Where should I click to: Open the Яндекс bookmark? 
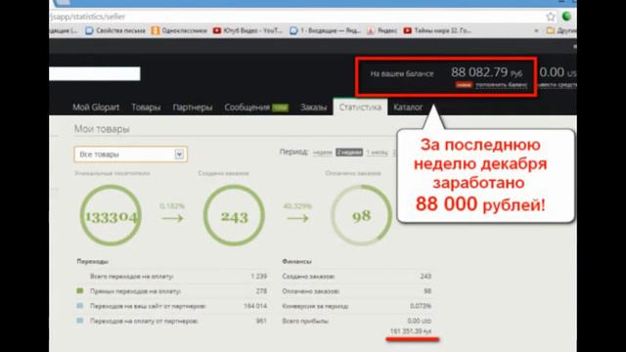382,30
